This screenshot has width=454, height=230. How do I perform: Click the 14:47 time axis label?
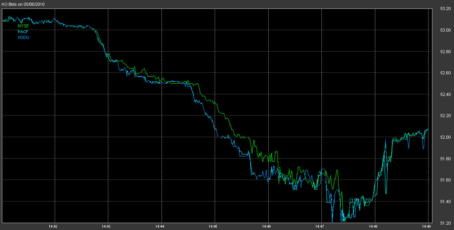click(319, 227)
